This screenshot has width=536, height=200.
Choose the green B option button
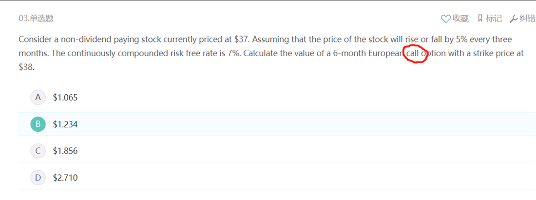38,124
